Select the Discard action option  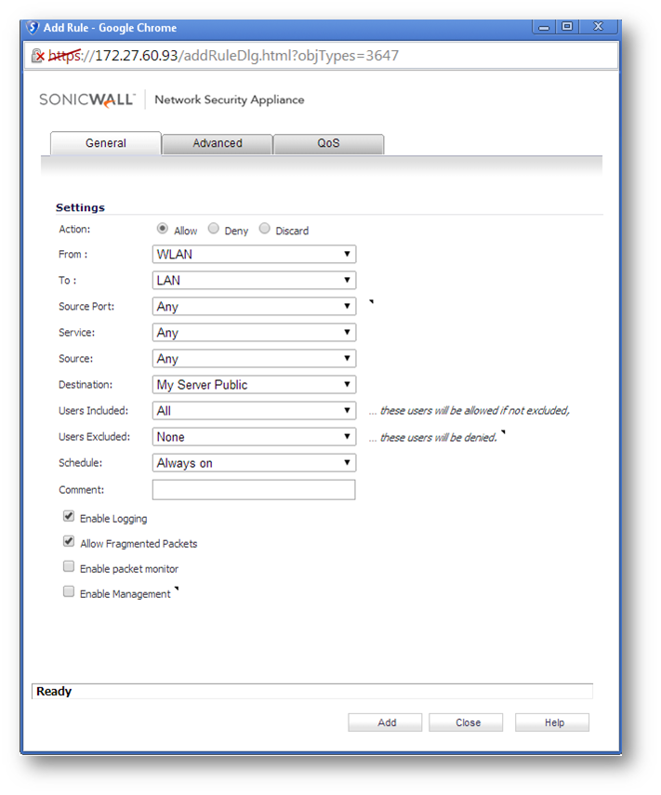(x=265, y=230)
